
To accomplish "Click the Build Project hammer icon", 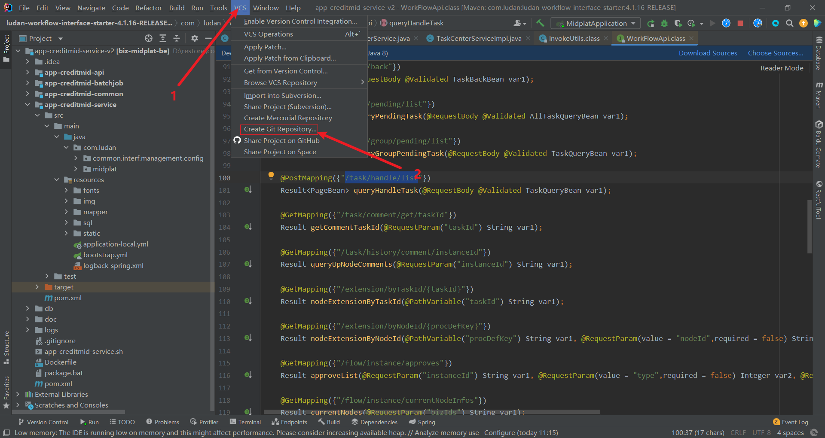I will click(x=540, y=23).
